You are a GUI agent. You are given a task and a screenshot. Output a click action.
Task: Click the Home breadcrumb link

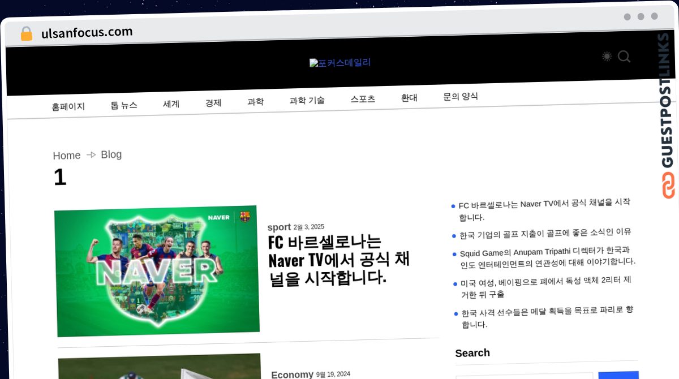(67, 156)
